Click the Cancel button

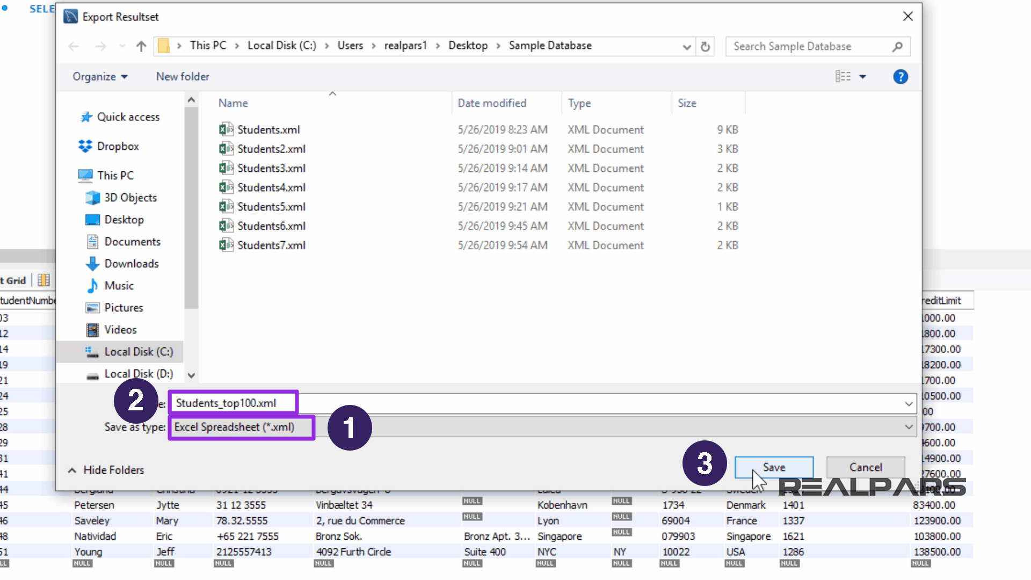(x=865, y=467)
